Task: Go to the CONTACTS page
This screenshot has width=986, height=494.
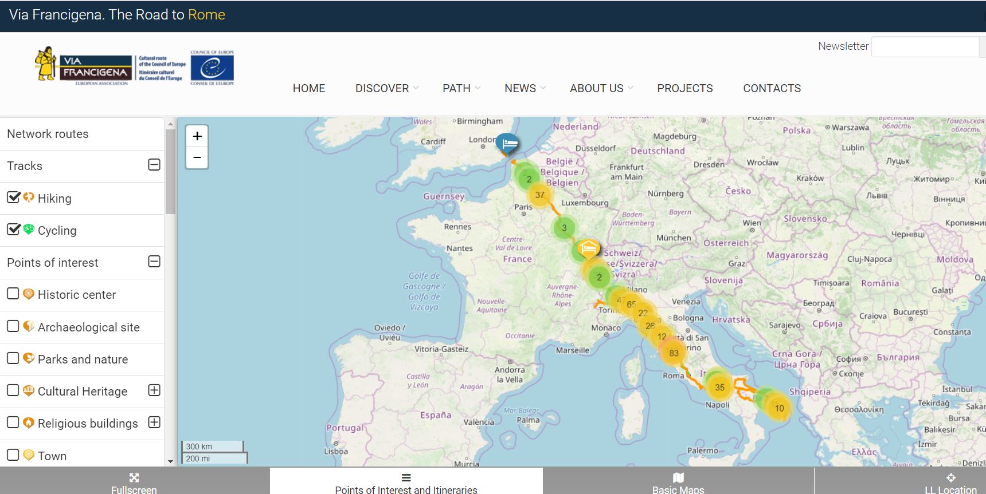Action: [772, 88]
